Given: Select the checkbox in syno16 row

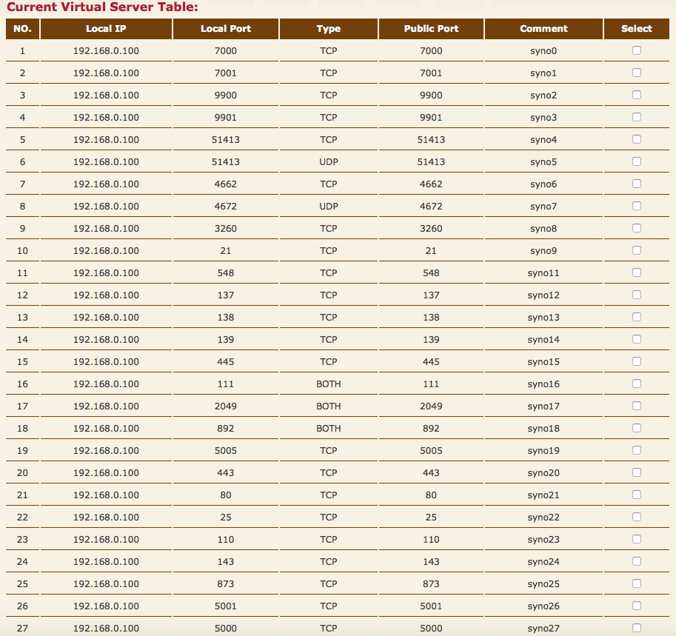Looking at the screenshot, I should coord(636,384).
